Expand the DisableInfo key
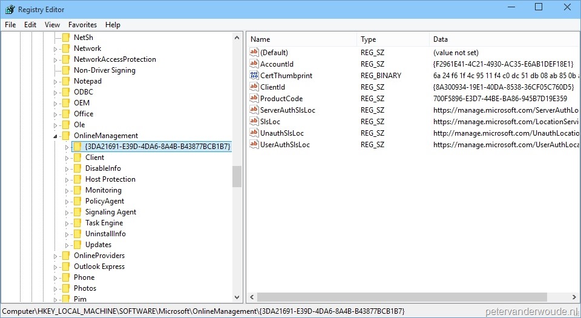Image resolution: width=581 pixels, height=318 pixels. [67, 169]
